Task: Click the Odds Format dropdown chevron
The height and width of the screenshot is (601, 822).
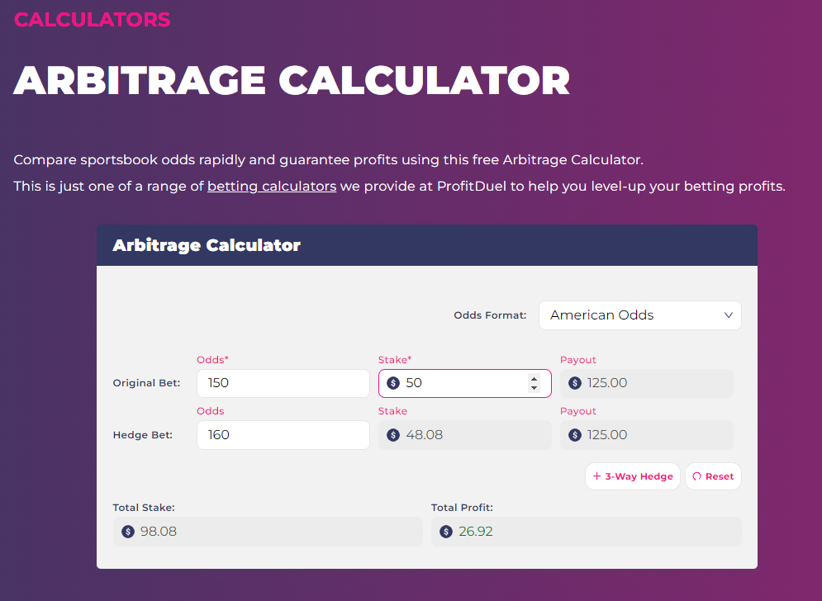Action: 728,315
